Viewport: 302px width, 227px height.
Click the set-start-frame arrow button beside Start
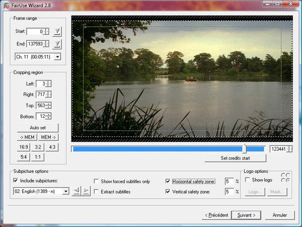[x=57, y=32]
